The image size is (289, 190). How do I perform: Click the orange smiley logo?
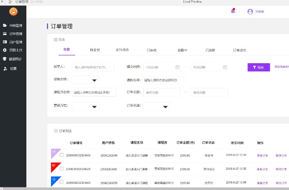click(13, 12)
